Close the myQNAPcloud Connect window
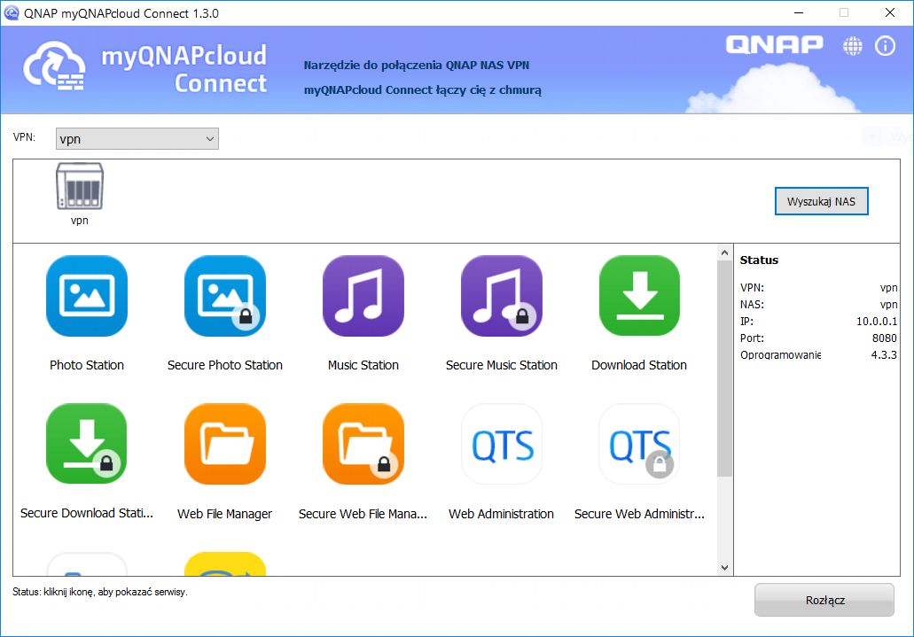Image resolution: width=914 pixels, height=637 pixels. 889,12
